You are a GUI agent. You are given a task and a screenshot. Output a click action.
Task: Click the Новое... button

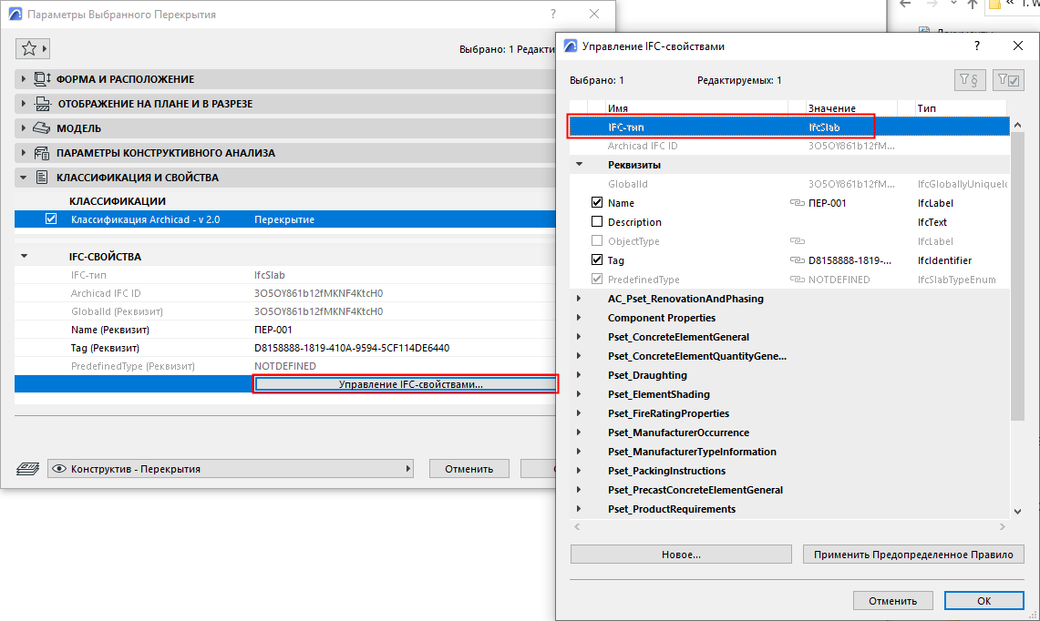(681, 554)
